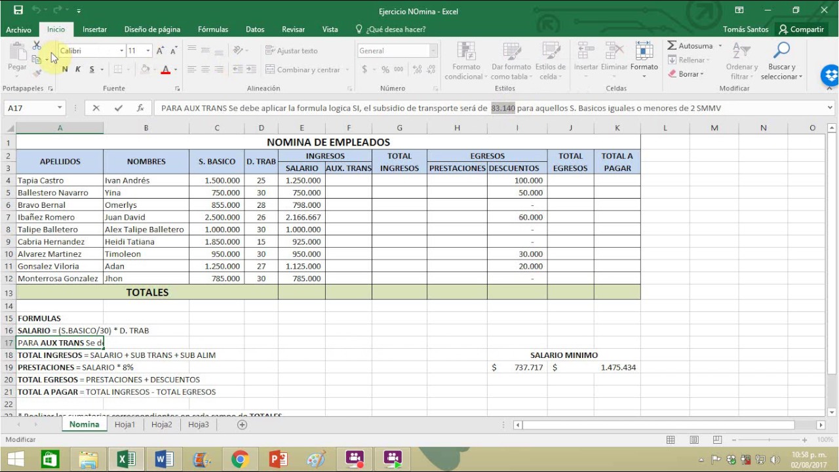Click the Windows Start button
This screenshot has width=839, height=472.
click(15, 459)
